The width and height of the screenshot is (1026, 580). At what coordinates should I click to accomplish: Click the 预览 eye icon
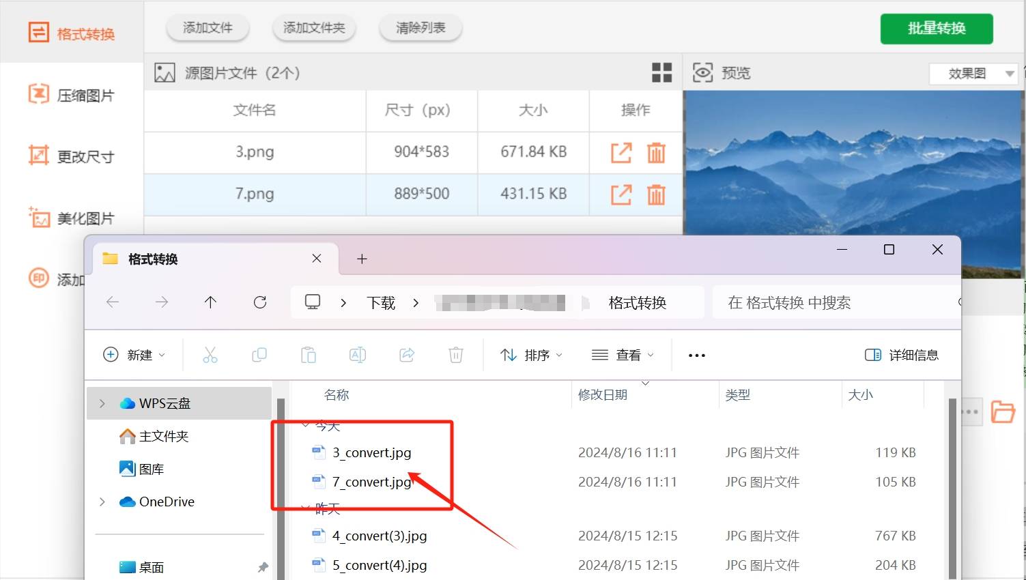702,72
